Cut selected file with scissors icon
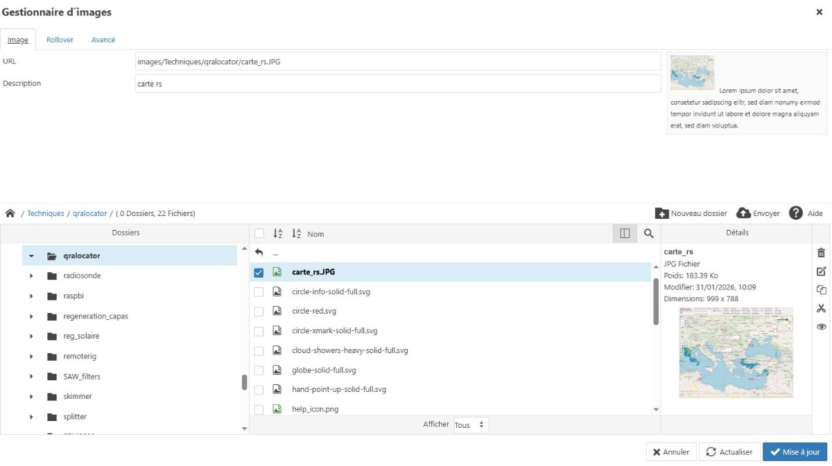832x466 pixels. click(822, 309)
